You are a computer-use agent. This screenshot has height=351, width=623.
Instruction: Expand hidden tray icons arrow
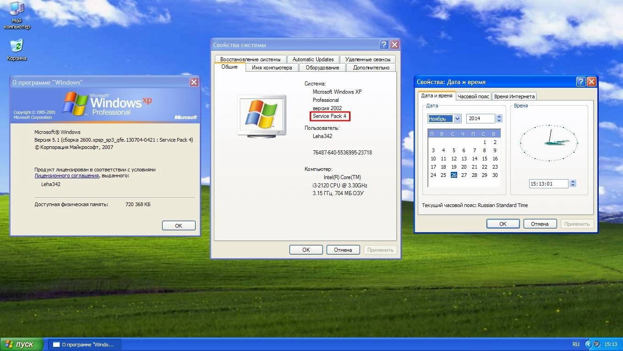point(589,344)
